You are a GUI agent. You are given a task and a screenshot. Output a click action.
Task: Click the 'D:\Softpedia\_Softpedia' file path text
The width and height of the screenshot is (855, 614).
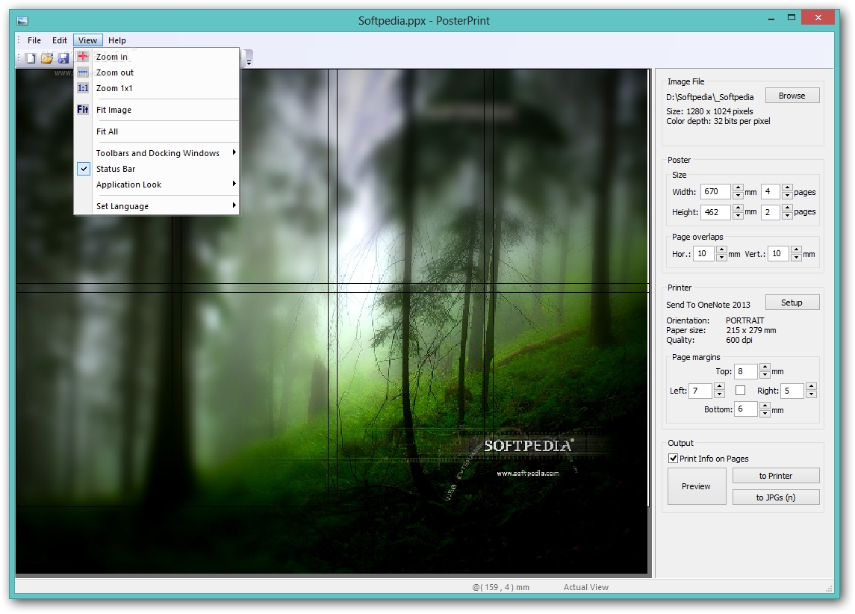tap(710, 97)
